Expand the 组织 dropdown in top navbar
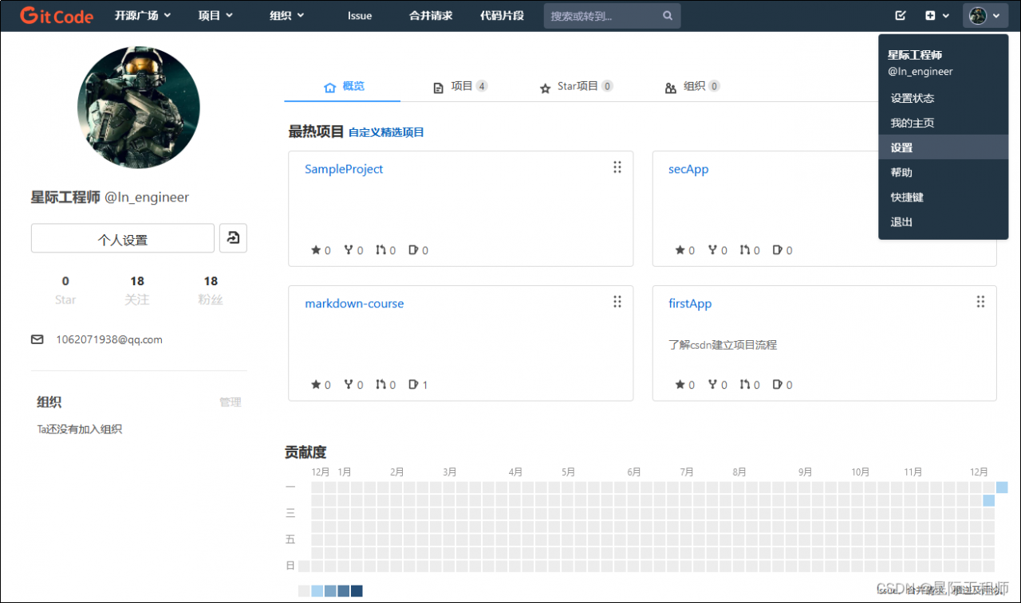 (x=287, y=16)
